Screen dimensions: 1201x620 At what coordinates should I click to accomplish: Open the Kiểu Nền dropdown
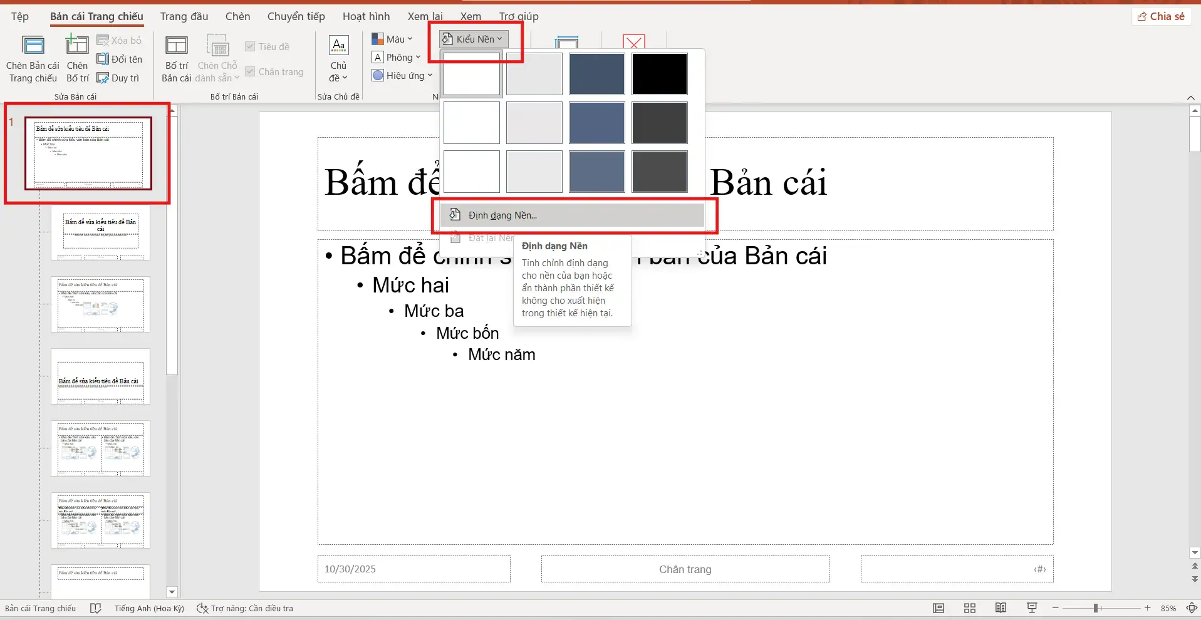click(472, 38)
